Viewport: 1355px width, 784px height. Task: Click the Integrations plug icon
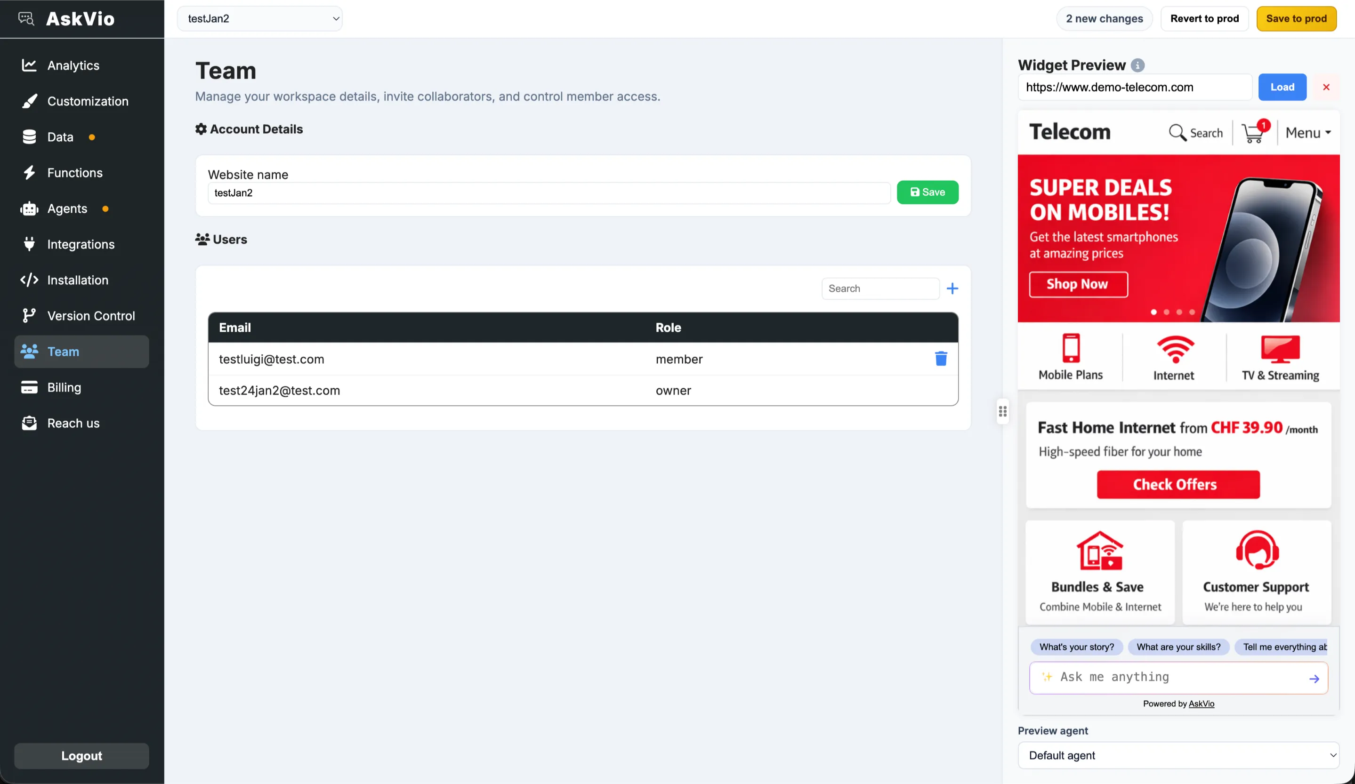[29, 244]
